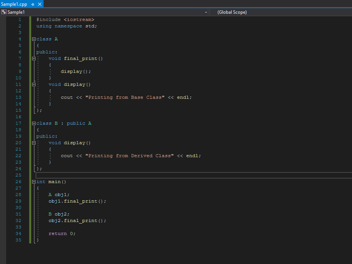Viewport: 352px width, 264px height.
Task: Click the return 0 statement
Action: pos(62,233)
